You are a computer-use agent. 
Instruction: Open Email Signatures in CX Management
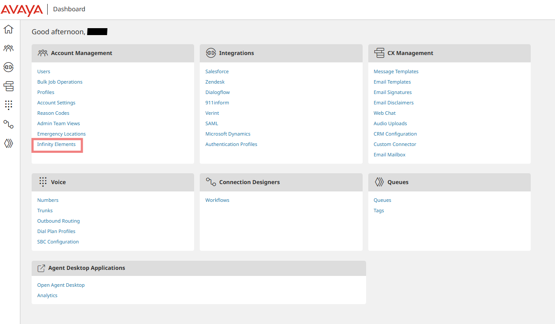point(393,92)
